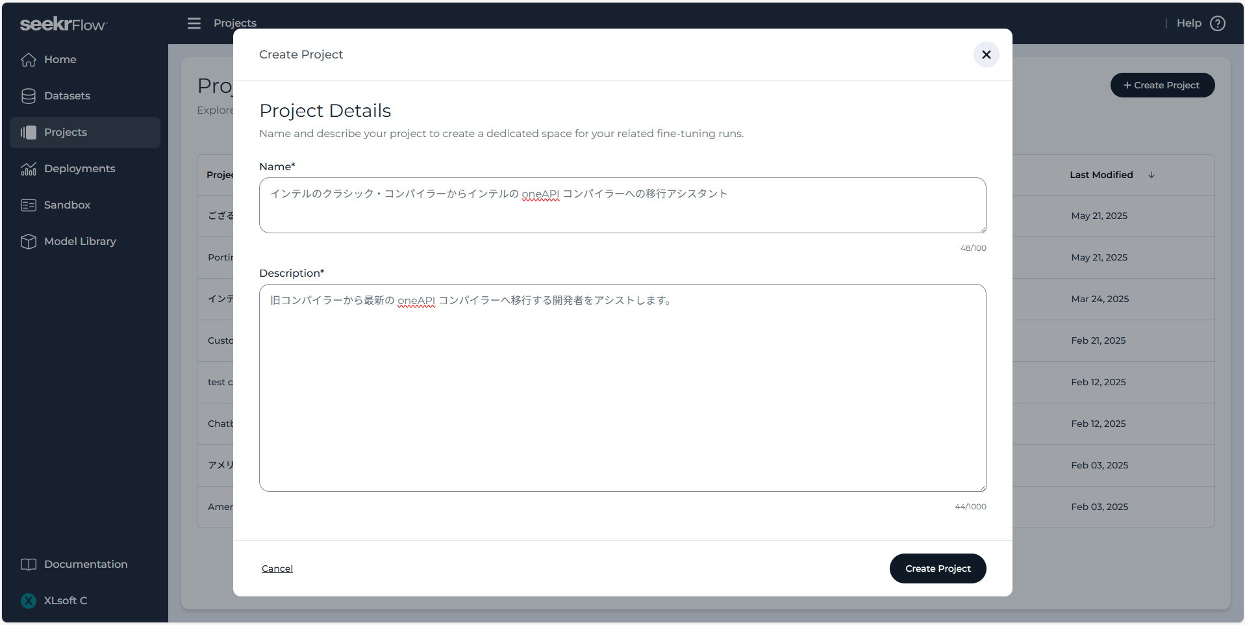Open Model Library in the sidebar
The image size is (1245, 625).
coord(85,242)
